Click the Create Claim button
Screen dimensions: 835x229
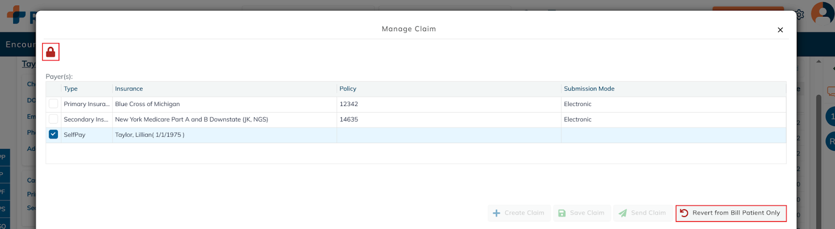click(x=519, y=213)
